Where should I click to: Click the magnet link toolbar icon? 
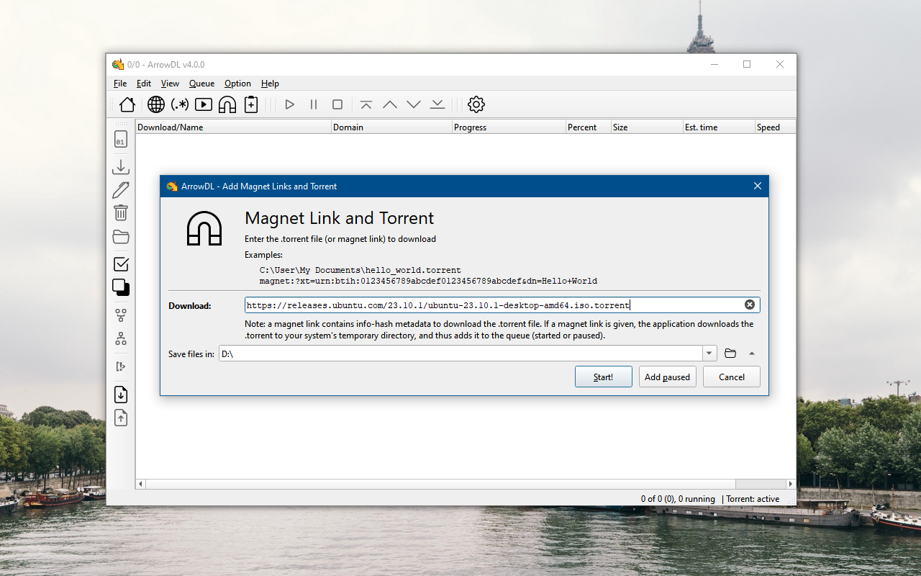[227, 104]
